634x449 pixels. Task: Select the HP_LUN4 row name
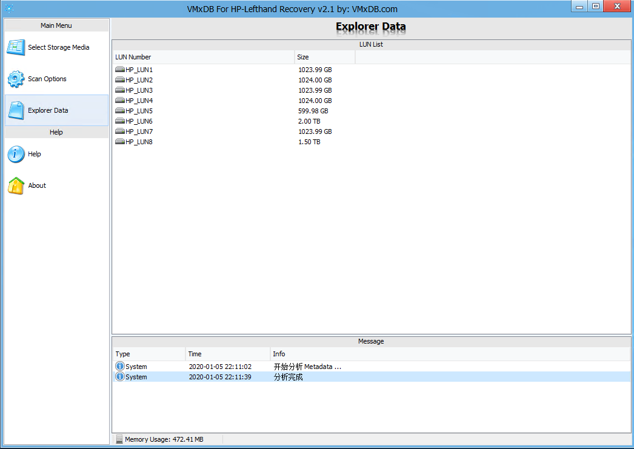coord(139,101)
